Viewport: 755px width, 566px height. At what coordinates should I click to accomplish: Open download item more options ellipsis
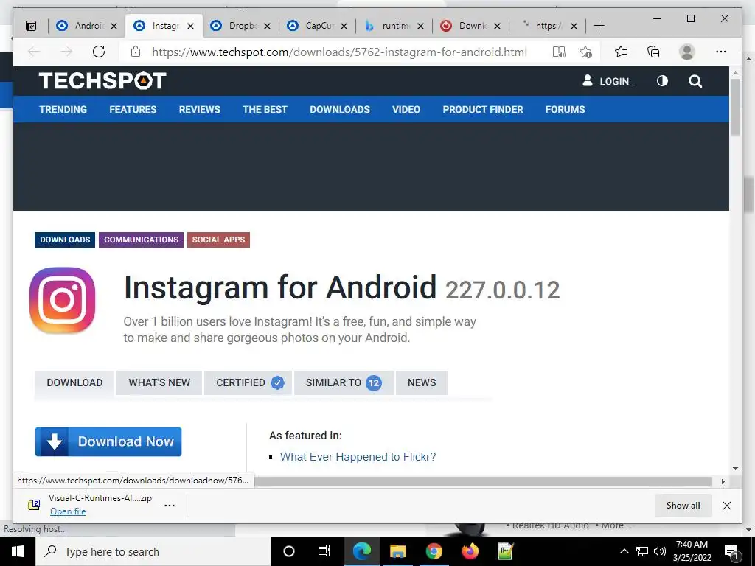170,506
